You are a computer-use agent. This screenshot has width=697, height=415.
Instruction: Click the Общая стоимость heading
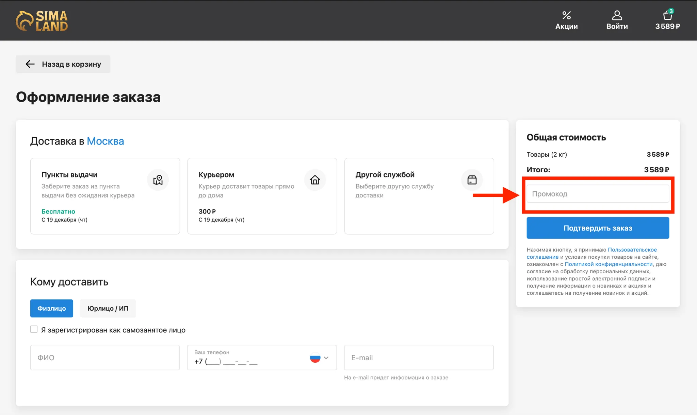566,137
